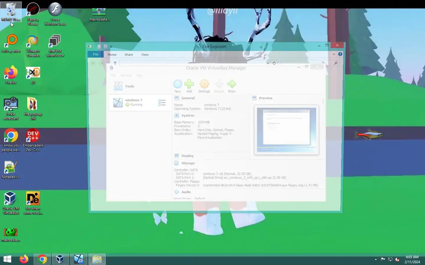
Task: Select the MEMZ desktop icon with the recycle bin image
Action: [x=11, y=12]
